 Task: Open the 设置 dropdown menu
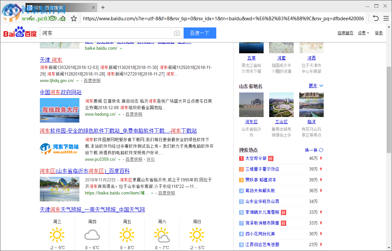coord(363,33)
